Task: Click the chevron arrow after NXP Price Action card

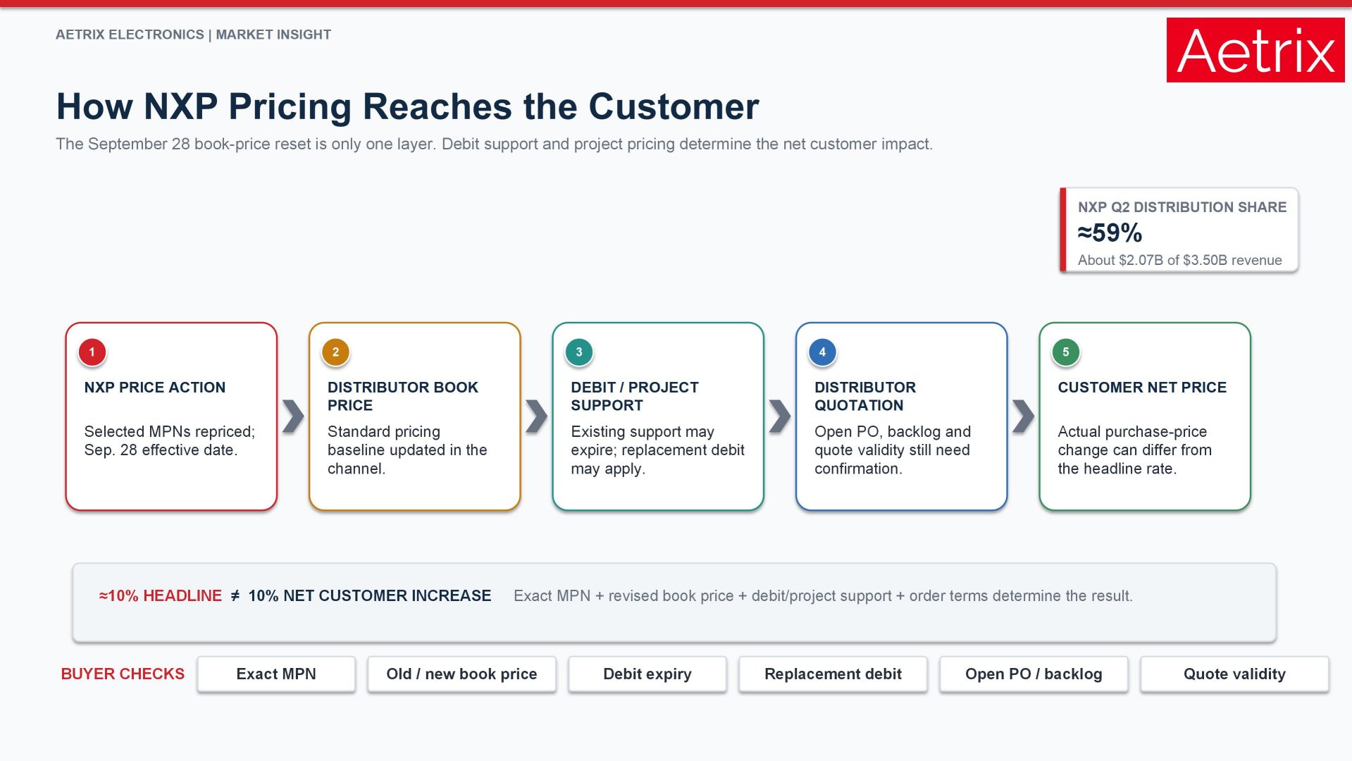Action: click(293, 416)
